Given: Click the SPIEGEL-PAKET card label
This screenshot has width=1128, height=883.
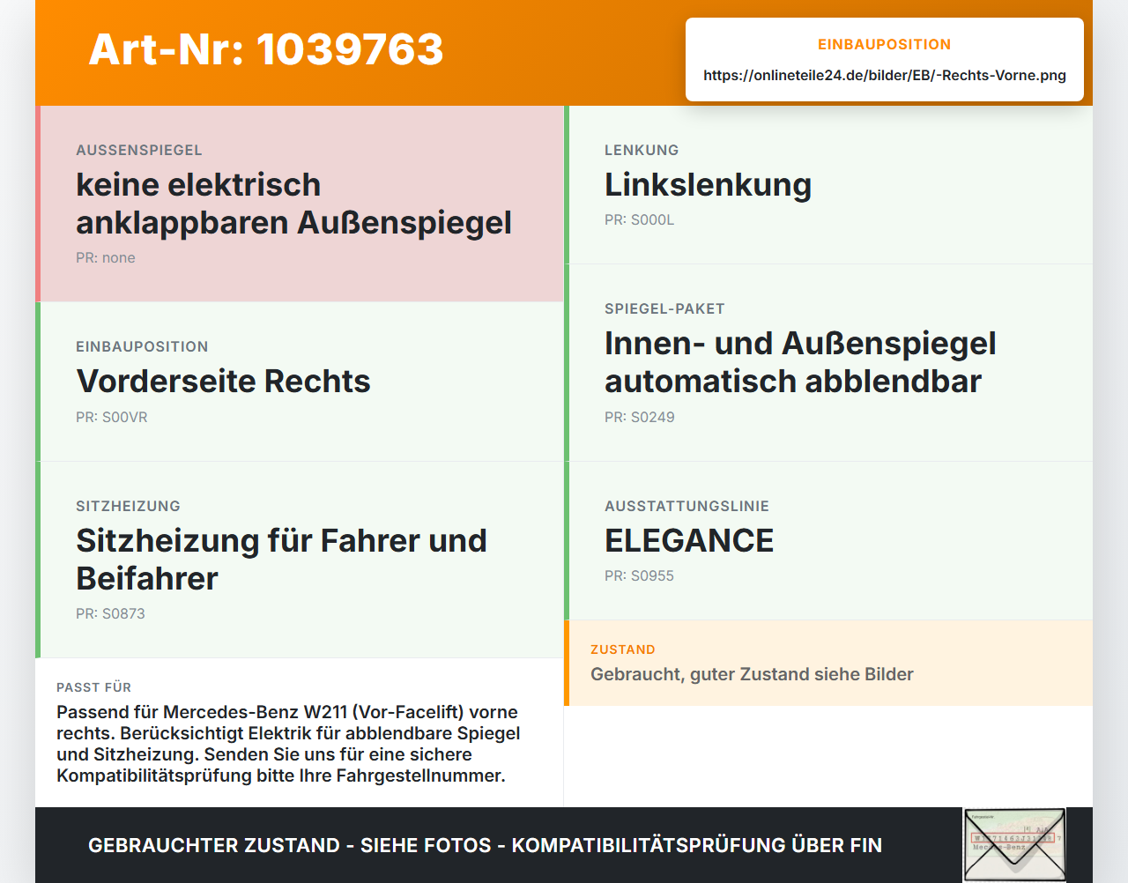Looking at the screenshot, I should (664, 308).
